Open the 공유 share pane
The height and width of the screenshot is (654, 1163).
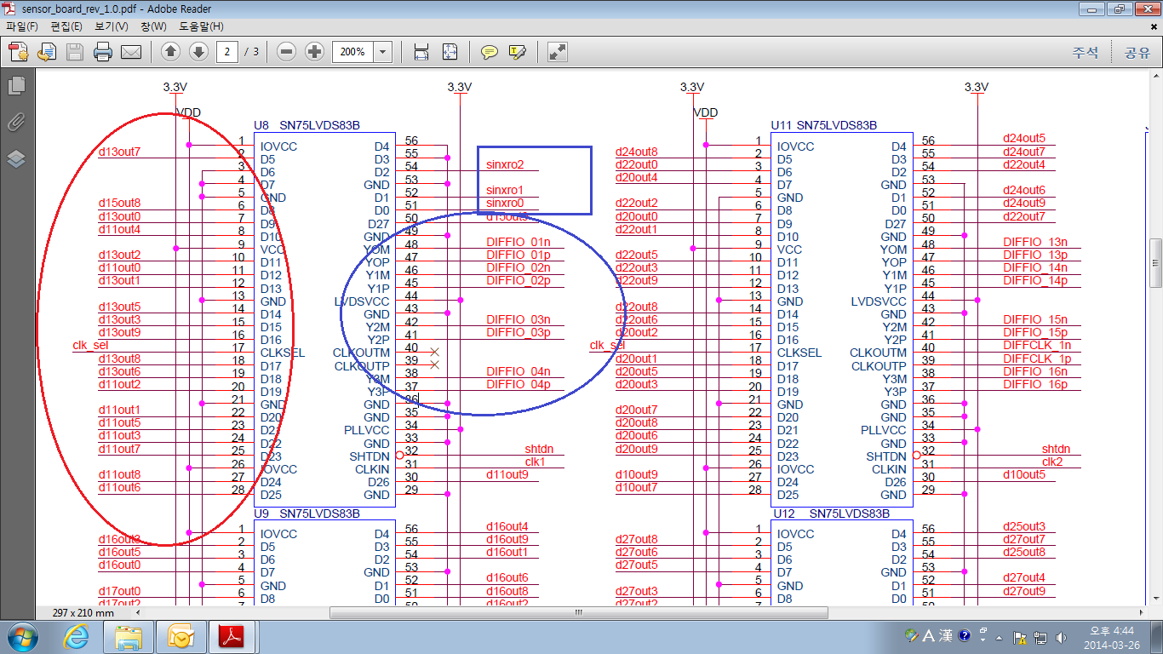(x=1137, y=52)
